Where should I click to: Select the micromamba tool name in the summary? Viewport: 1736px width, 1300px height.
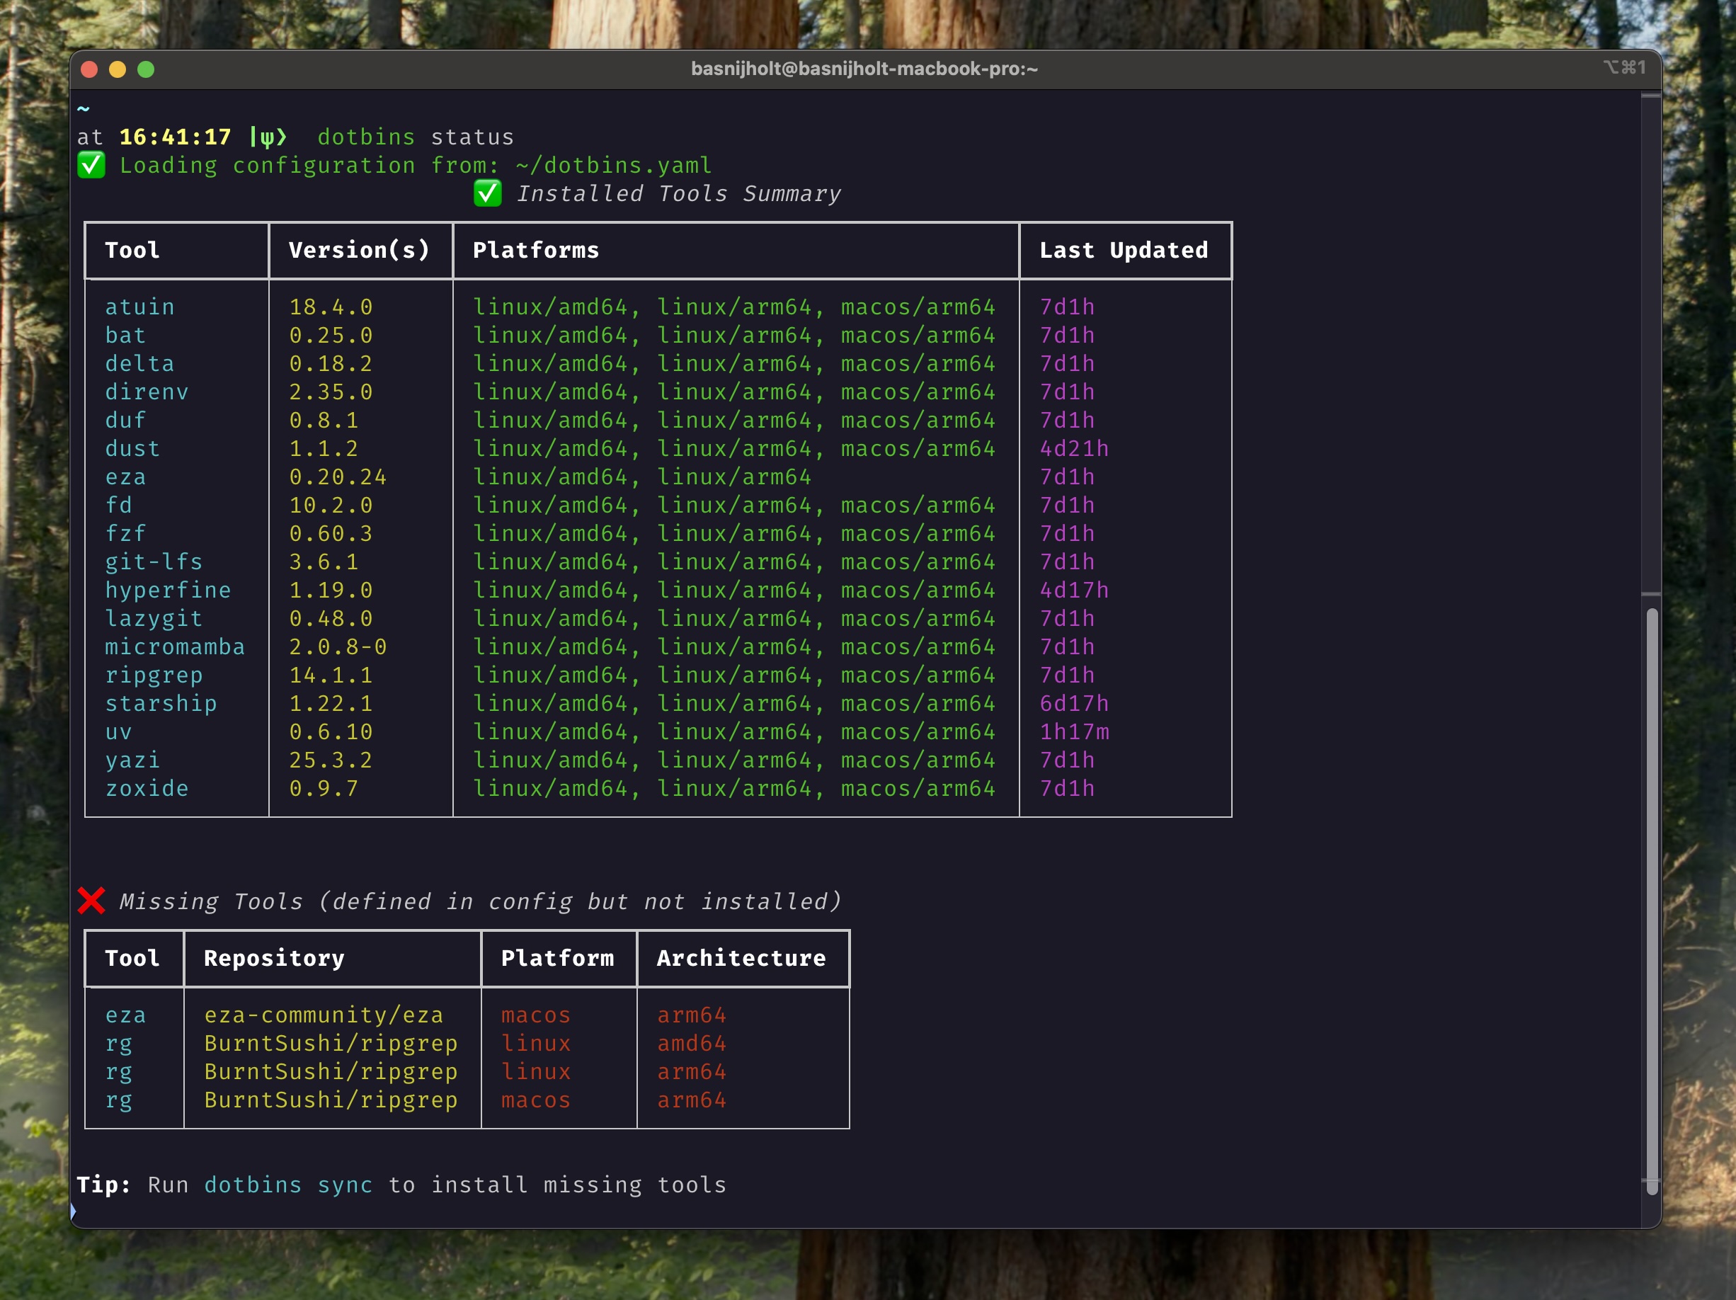point(174,646)
